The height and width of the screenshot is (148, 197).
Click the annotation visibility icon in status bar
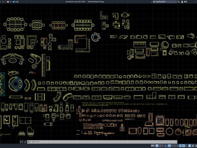(190, 146)
